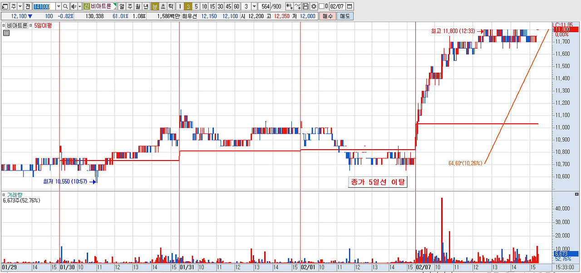This screenshot has width=581, height=273.
Task: Click the green 신 credit indicator icon
Action: coord(87,6)
